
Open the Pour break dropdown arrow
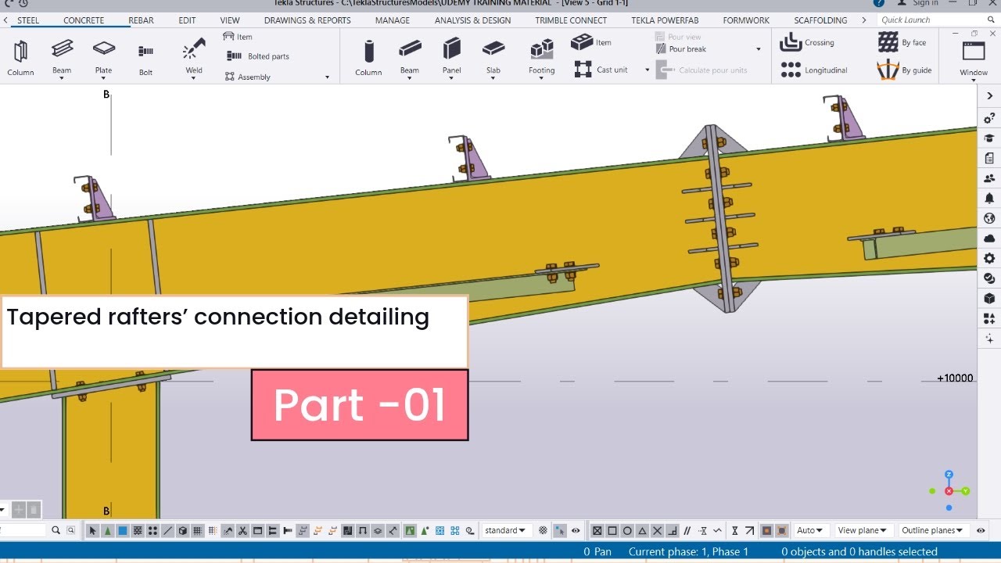(x=758, y=49)
